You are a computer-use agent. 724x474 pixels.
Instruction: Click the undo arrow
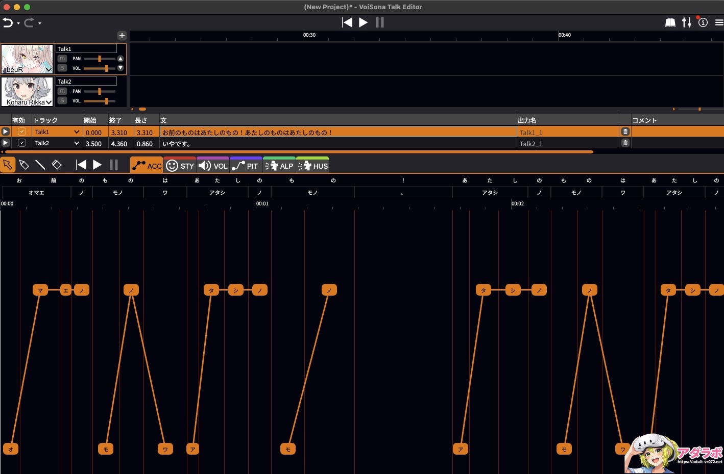pos(8,22)
